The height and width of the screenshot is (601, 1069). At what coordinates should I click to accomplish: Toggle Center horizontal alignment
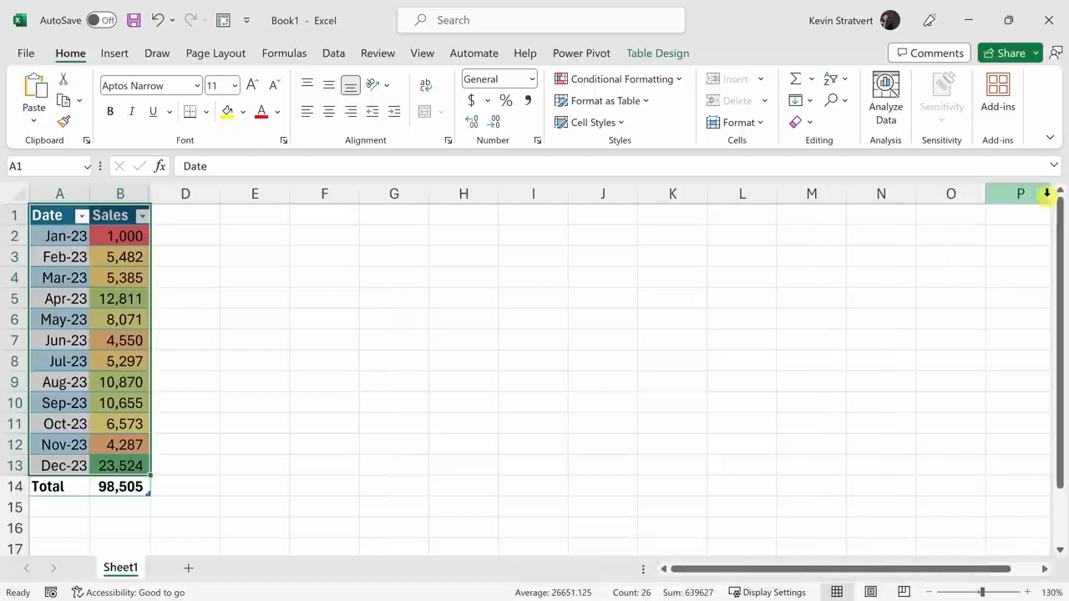(329, 112)
